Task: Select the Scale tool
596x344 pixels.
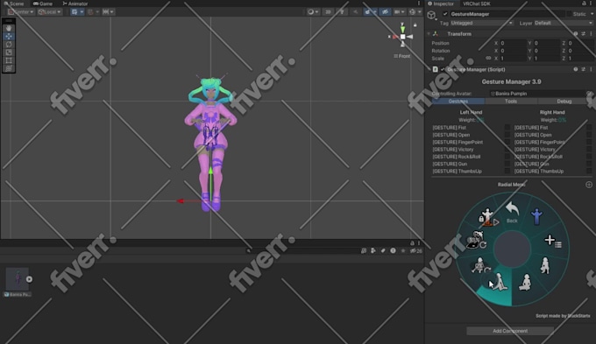Action: (x=9, y=52)
